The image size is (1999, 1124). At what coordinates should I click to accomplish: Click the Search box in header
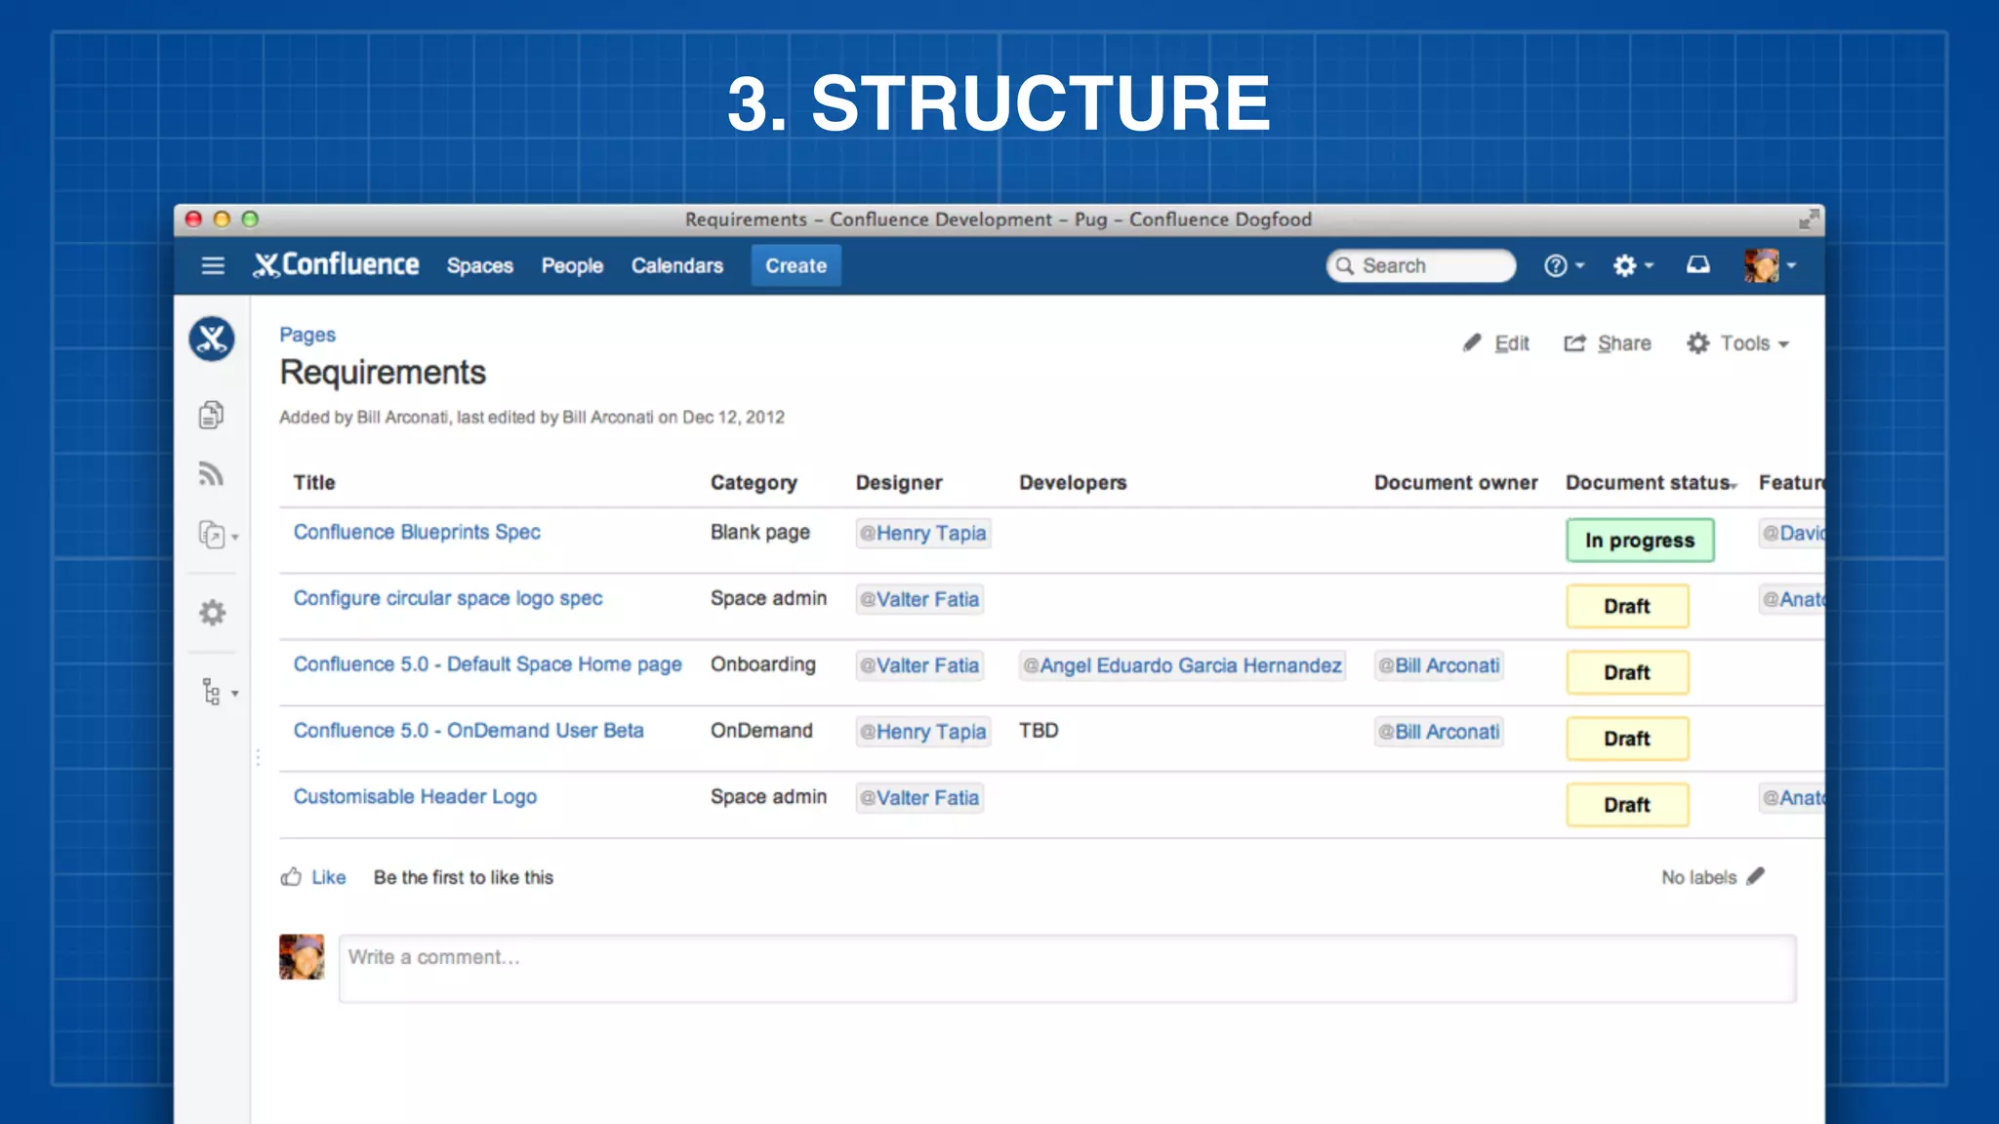1420,265
